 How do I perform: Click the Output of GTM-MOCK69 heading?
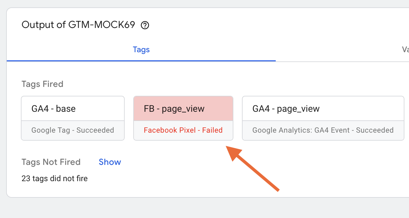(x=78, y=25)
